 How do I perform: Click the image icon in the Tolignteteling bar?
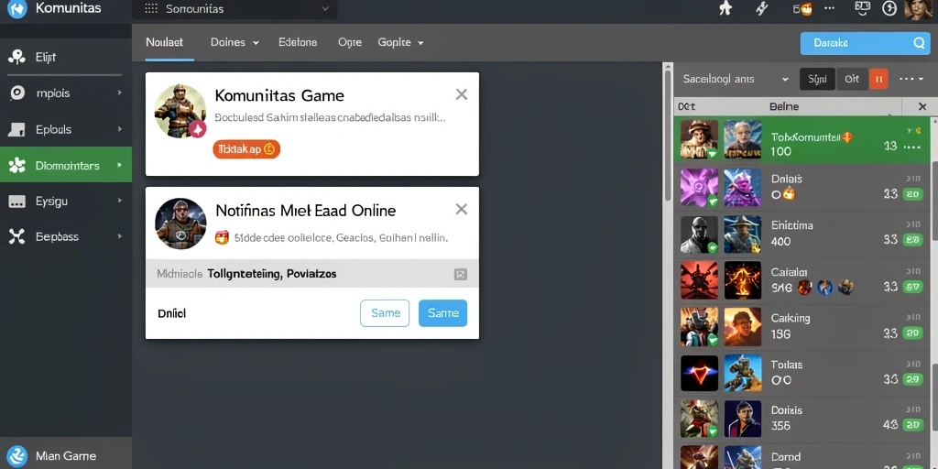tap(460, 275)
